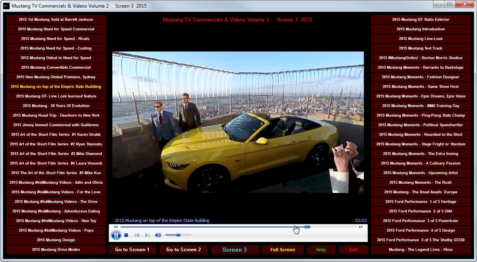
Task: Play Mustang Moments - Reunited in the West
Action: coord(421,134)
